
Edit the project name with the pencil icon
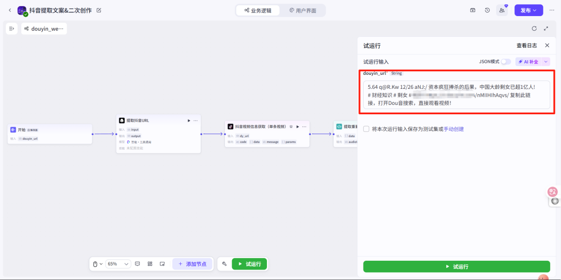[99, 10]
